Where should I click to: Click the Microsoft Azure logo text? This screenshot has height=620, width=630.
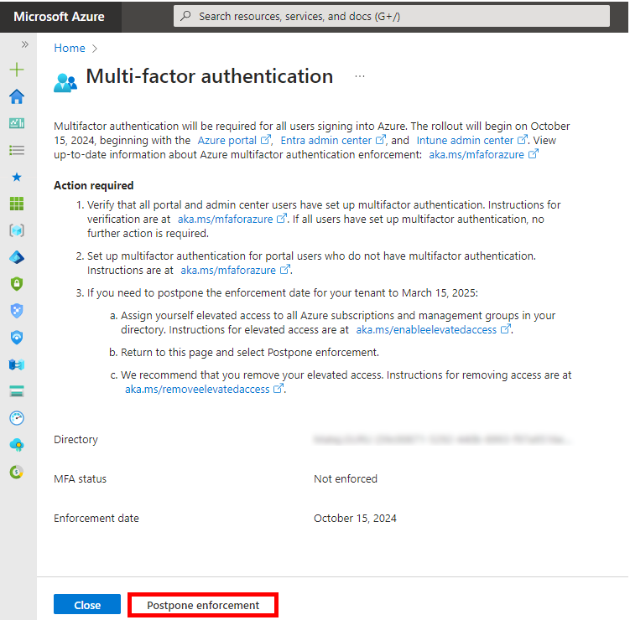pyautogui.click(x=59, y=17)
